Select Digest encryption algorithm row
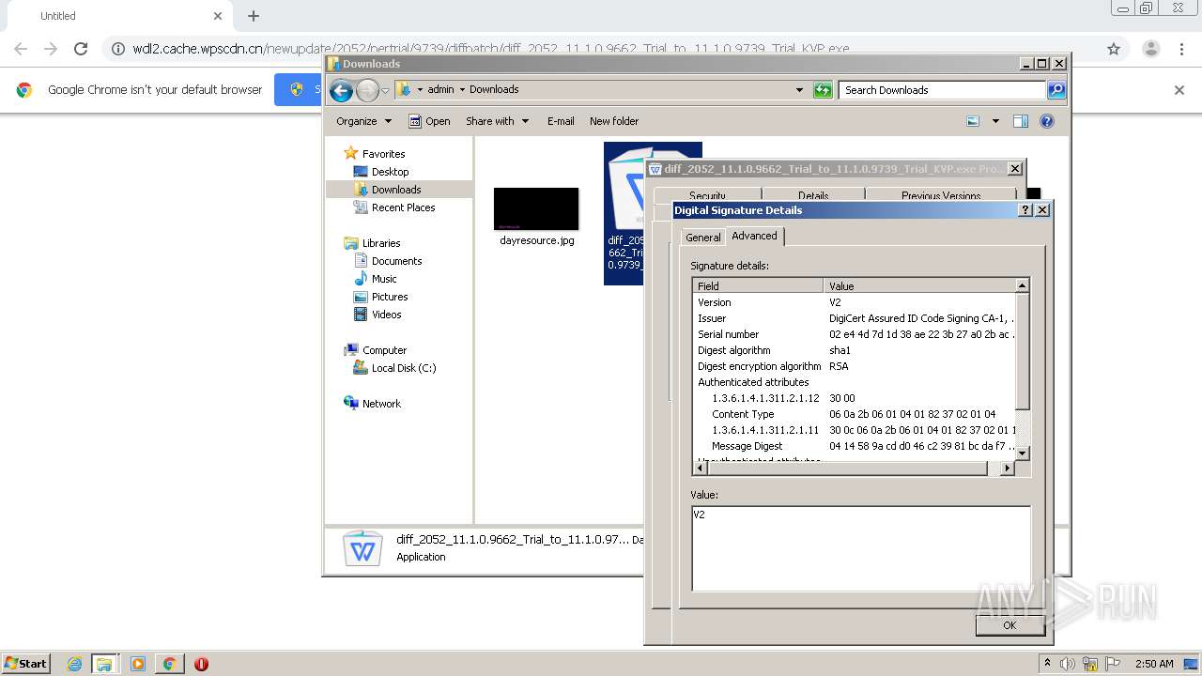The height and width of the screenshot is (676, 1202). click(855, 366)
